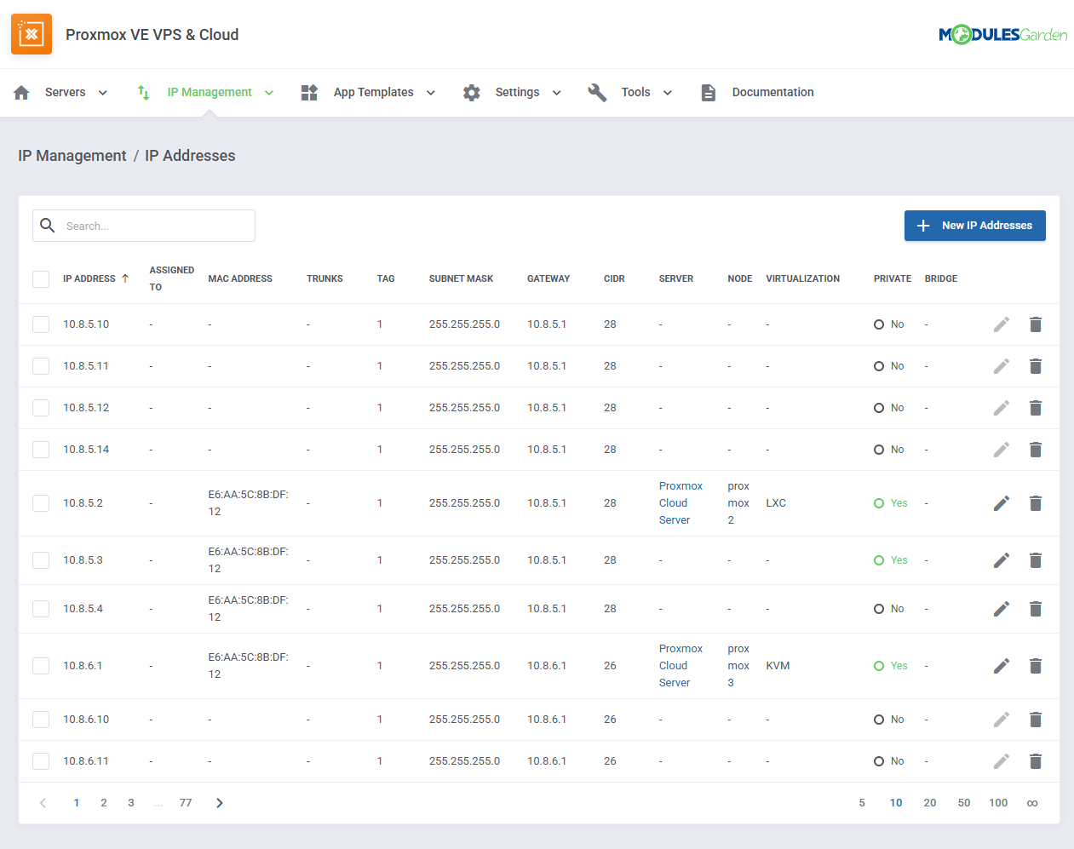Edit the 10.8.5.12 row with pencil icon

point(1002,408)
